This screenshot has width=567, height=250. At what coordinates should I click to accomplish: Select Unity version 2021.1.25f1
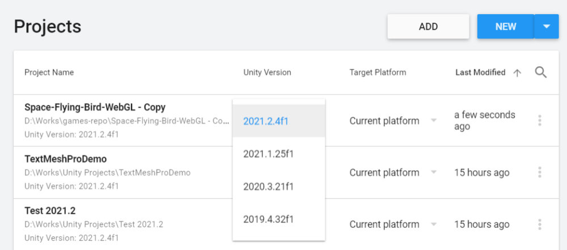(x=268, y=154)
